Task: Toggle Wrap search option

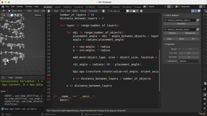Action: 181,39
